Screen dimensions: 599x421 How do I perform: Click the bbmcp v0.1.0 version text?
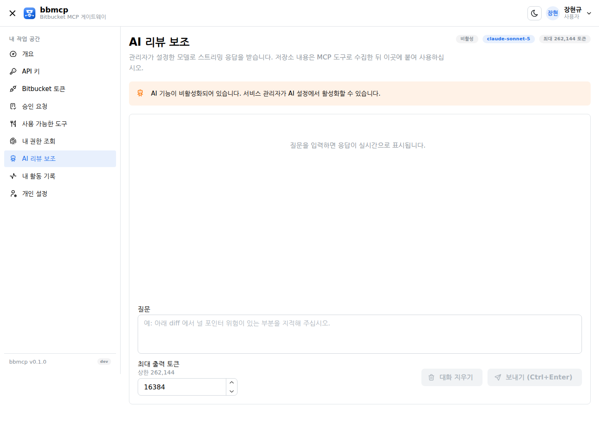point(28,362)
